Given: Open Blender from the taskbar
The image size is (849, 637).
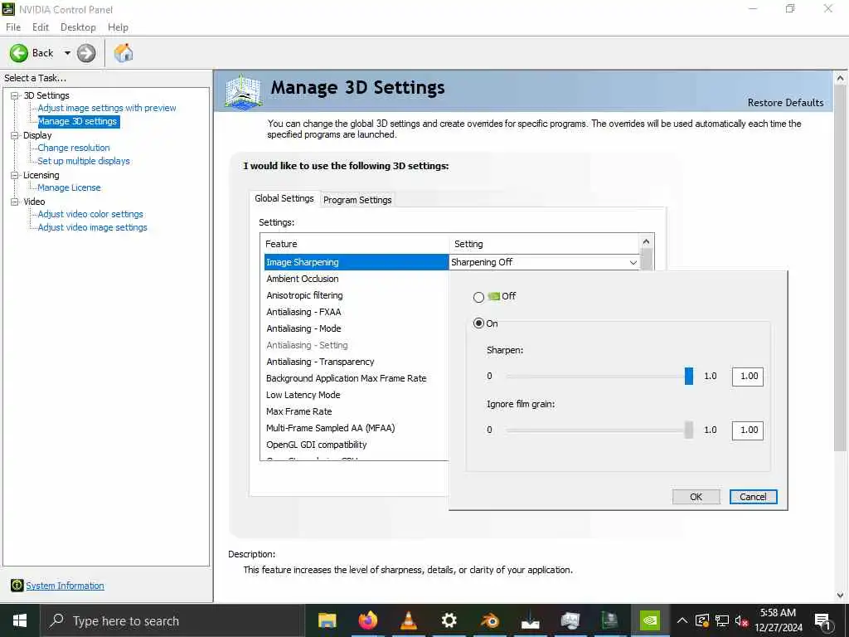Looking at the screenshot, I should [x=489, y=620].
